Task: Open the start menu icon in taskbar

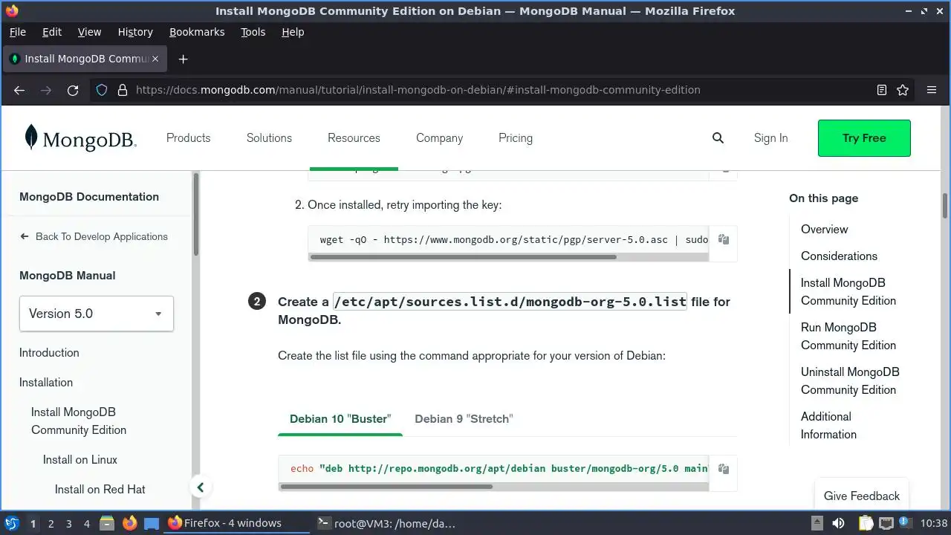Action: pyautogui.click(x=12, y=523)
